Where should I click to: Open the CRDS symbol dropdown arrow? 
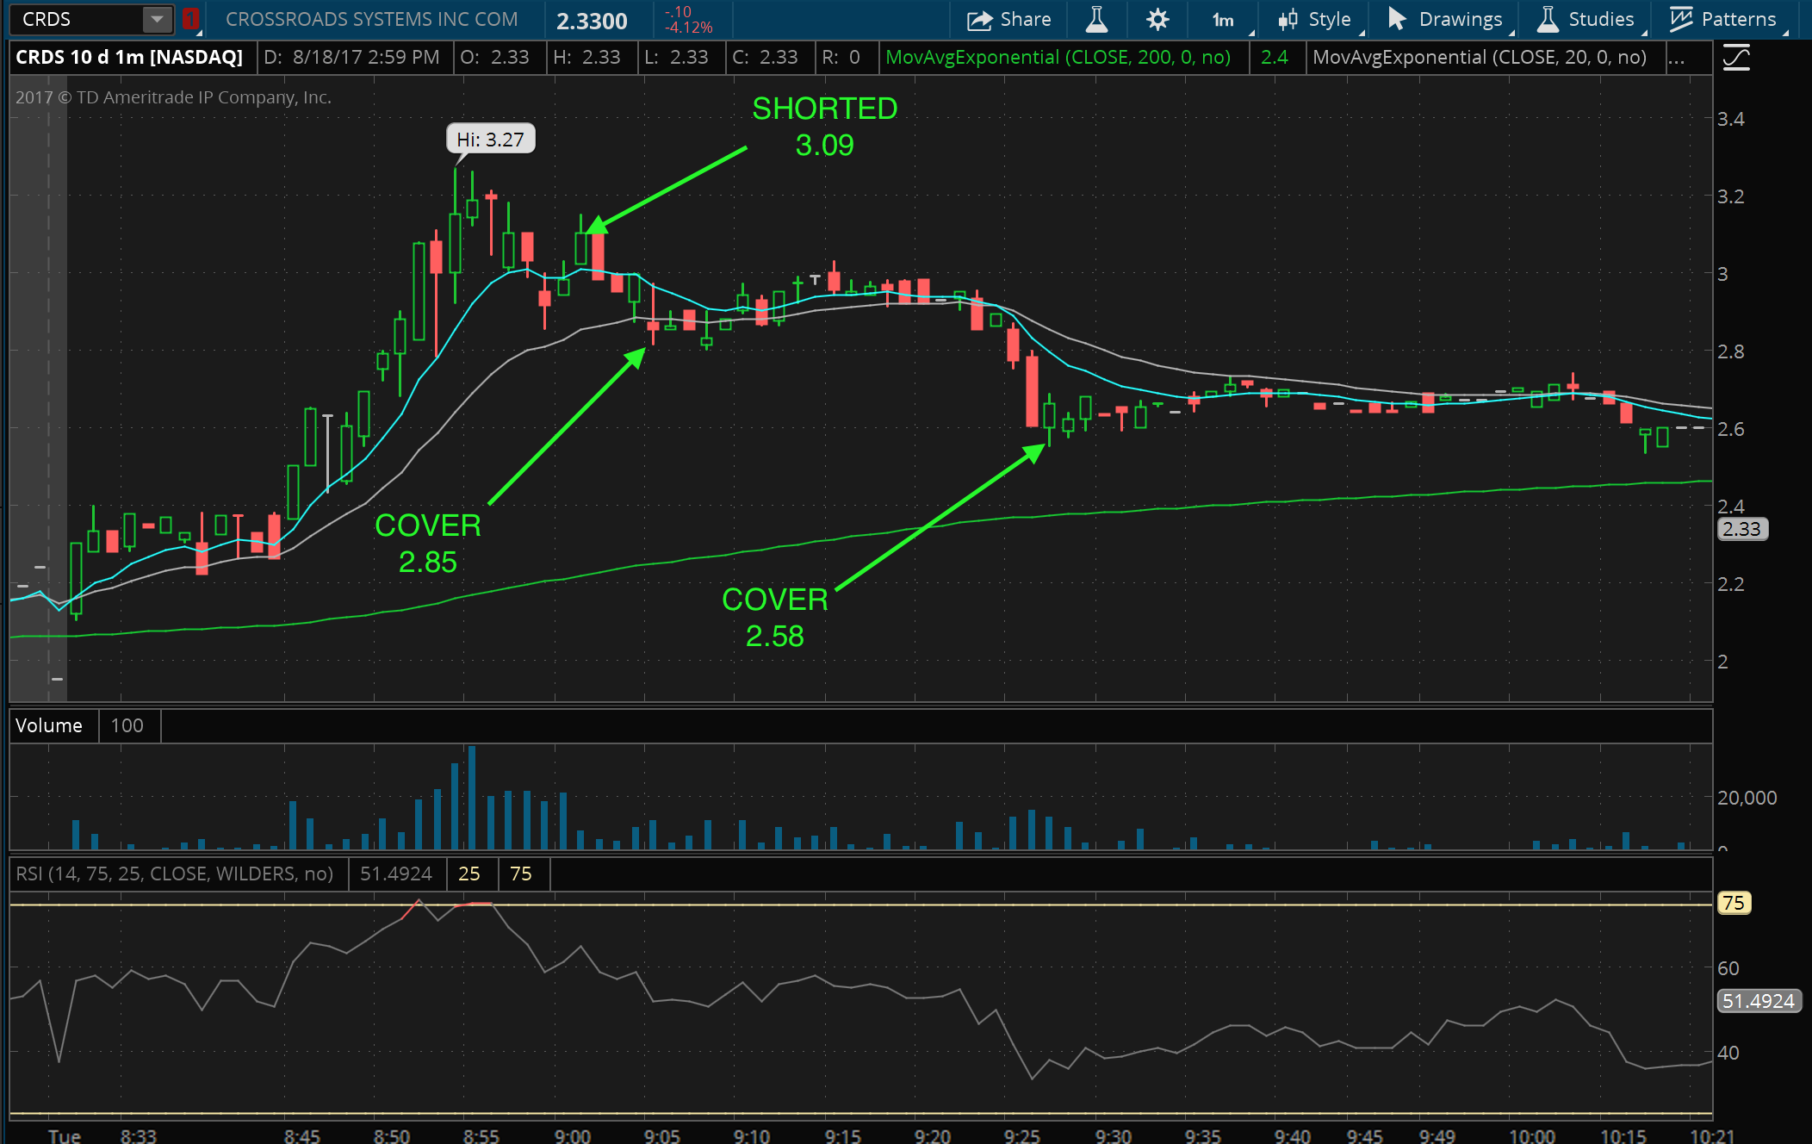pos(157,19)
